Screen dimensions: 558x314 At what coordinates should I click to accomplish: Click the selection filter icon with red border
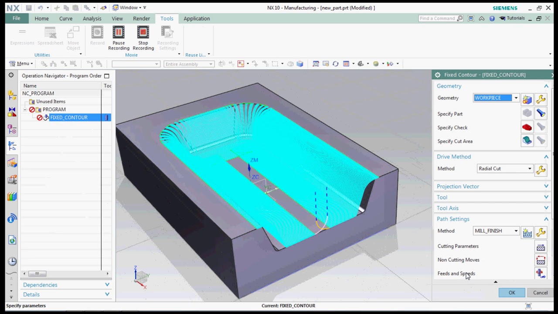(241, 64)
